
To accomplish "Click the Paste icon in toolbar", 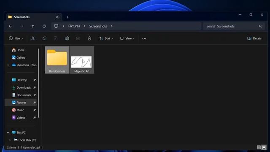I will click(55, 38).
